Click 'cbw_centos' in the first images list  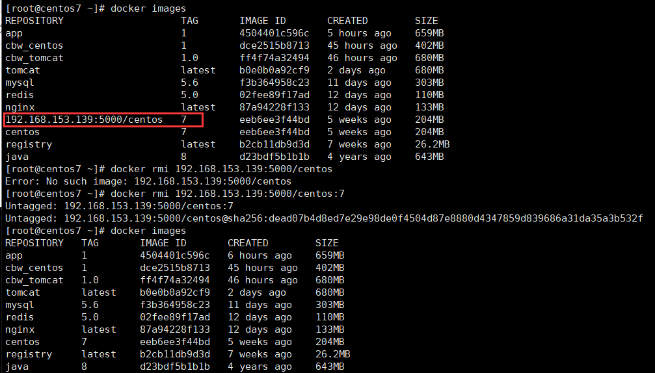(34, 45)
